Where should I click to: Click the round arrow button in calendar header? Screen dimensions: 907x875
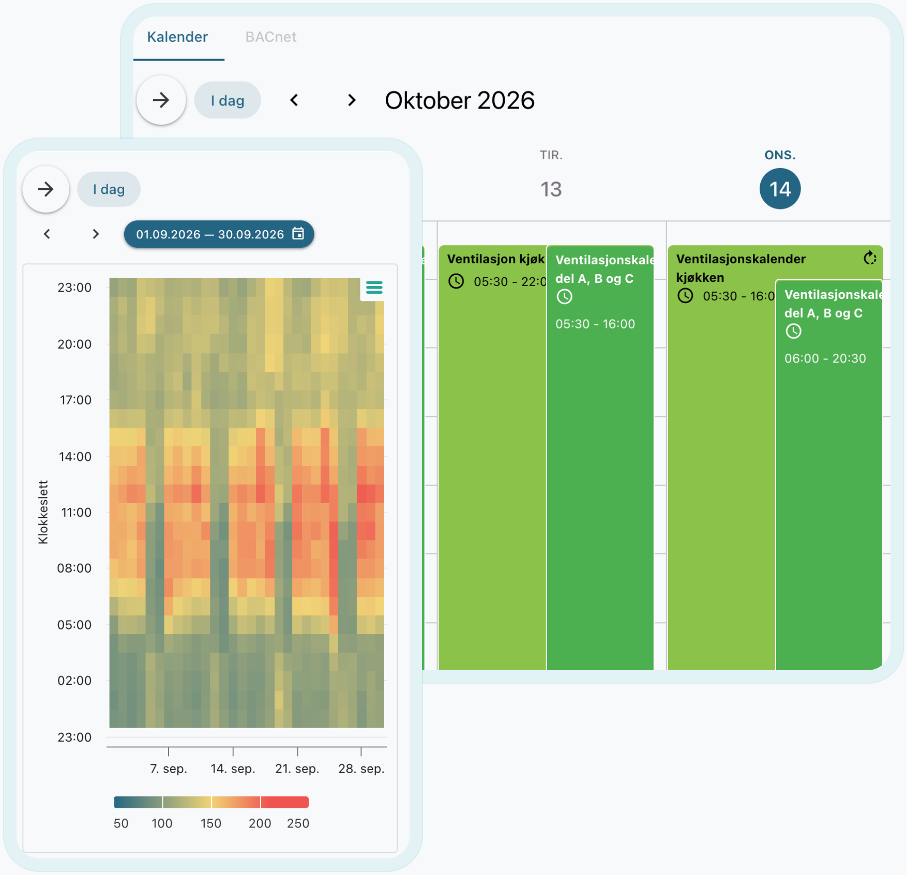coord(161,100)
